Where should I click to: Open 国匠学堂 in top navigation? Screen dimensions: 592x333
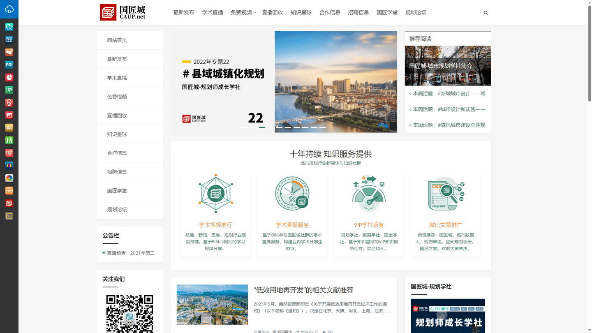(x=387, y=12)
